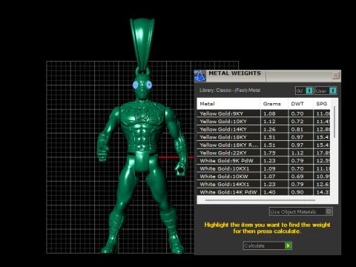This screenshot has width=356, height=267.
Task: Select the White Gold:14KX1 row
Action: [x=263, y=184]
